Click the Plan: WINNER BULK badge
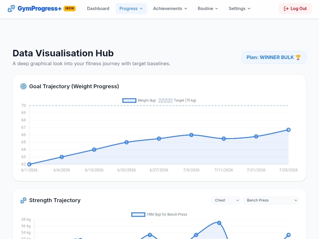The width and height of the screenshot is (319, 239). [274, 57]
